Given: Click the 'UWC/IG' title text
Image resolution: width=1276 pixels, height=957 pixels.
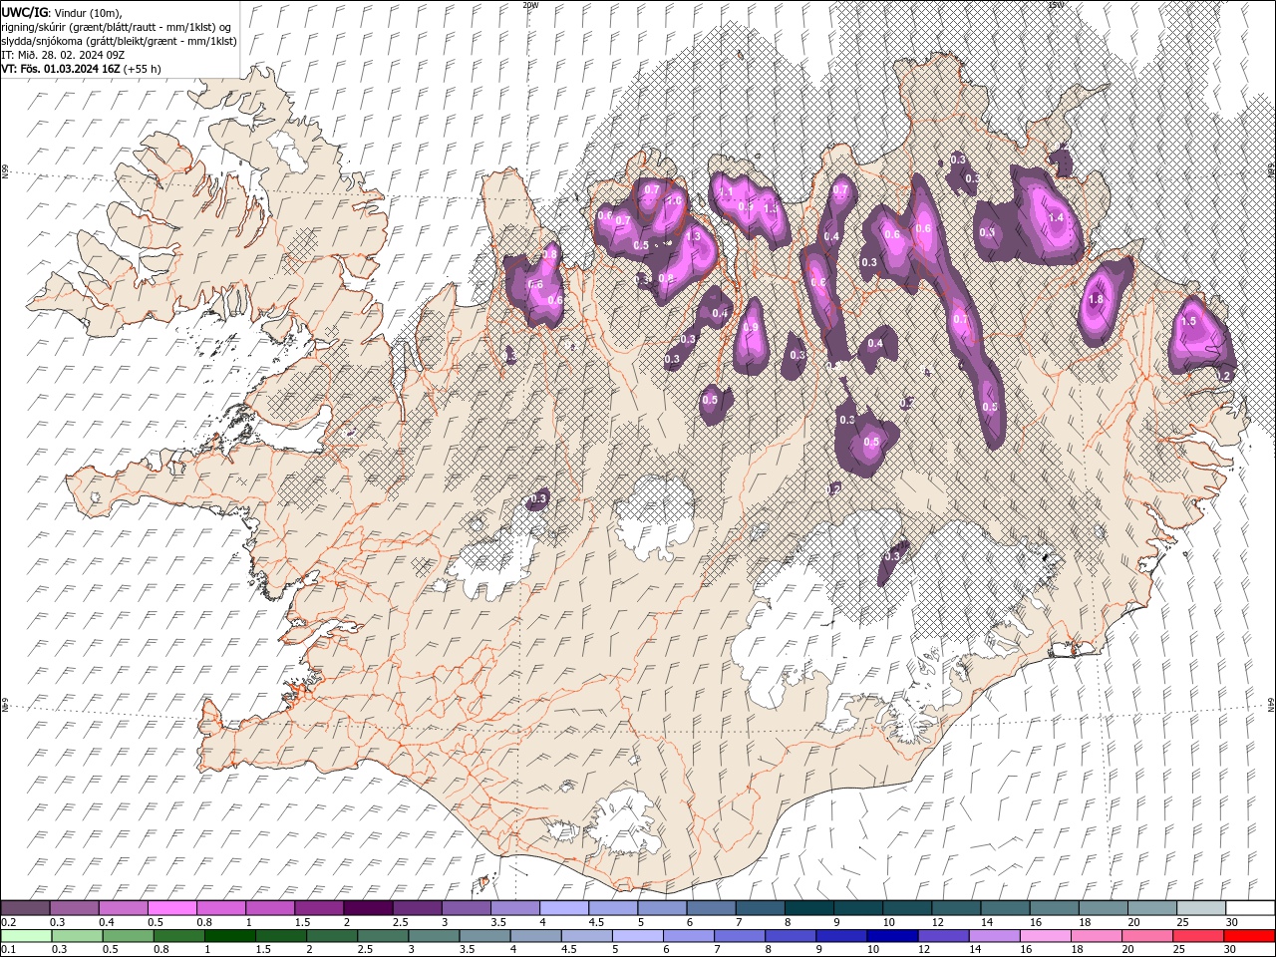Looking at the screenshot, I should (x=24, y=11).
